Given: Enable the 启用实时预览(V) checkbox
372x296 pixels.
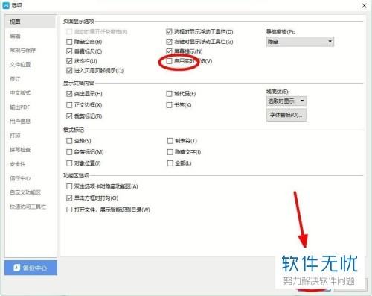Looking at the screenshot, I should pos(169,61).
